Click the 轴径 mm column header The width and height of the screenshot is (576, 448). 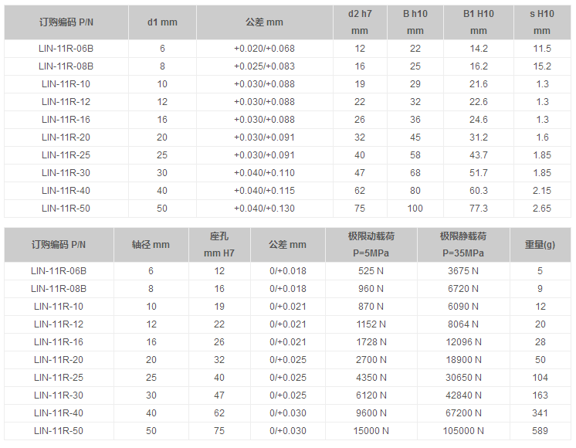(151, 245)
